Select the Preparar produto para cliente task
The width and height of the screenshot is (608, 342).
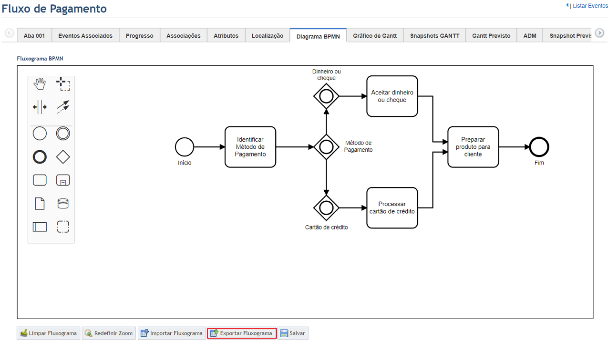tap(473, 147)
